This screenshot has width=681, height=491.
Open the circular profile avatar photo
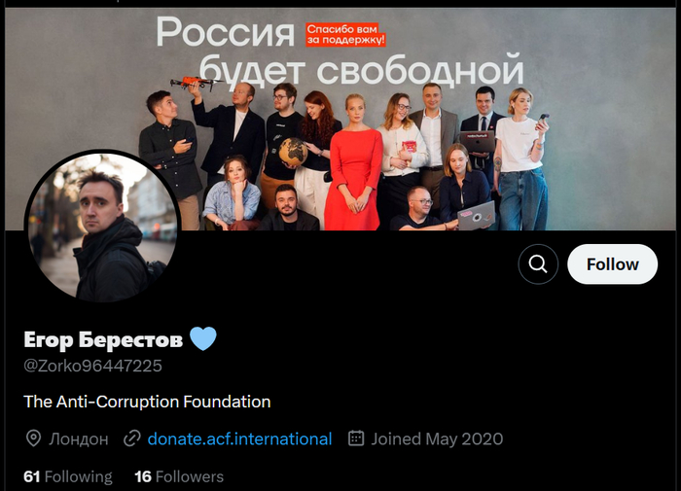click(x=102, y=227)
